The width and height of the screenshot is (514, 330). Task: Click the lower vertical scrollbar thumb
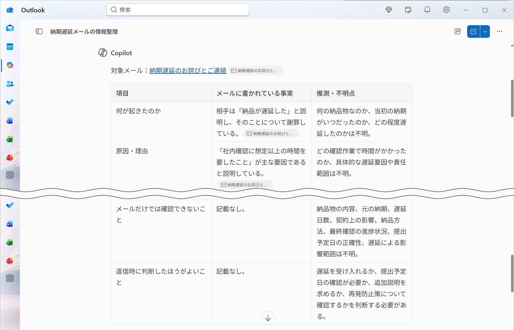[x=512, y=273]
